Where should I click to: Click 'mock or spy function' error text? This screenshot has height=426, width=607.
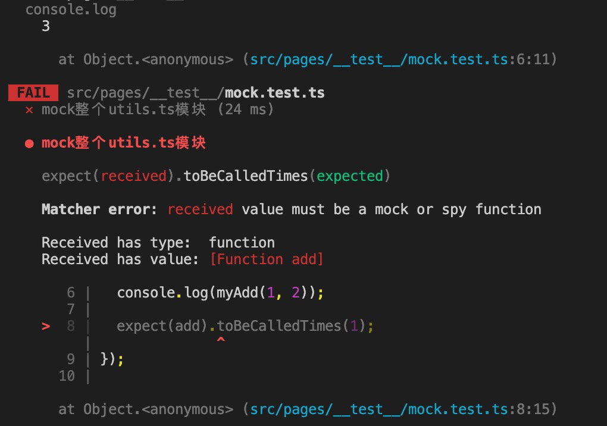458,209
